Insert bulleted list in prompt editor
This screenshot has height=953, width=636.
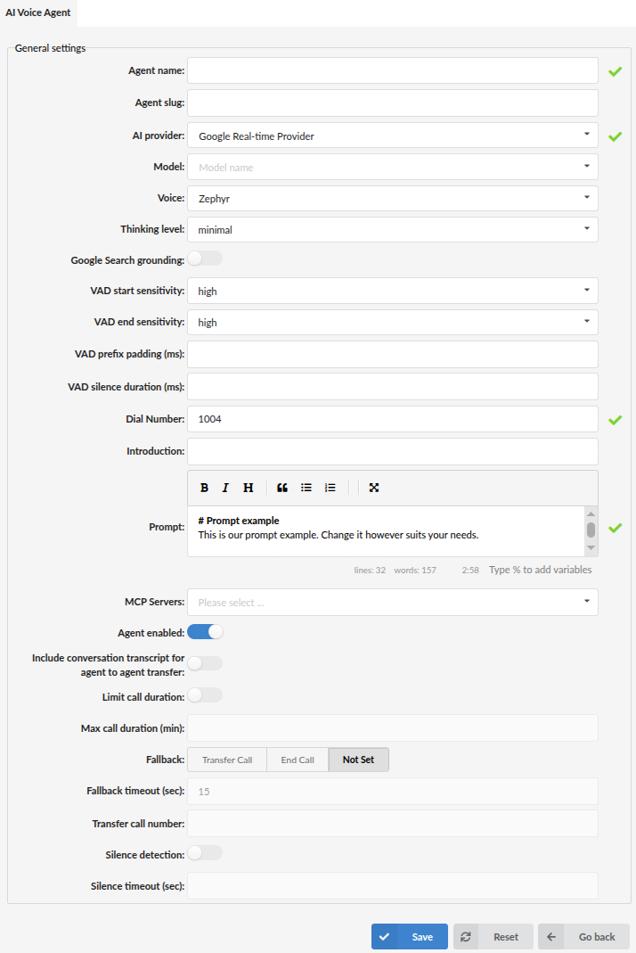tap(306, 488)
